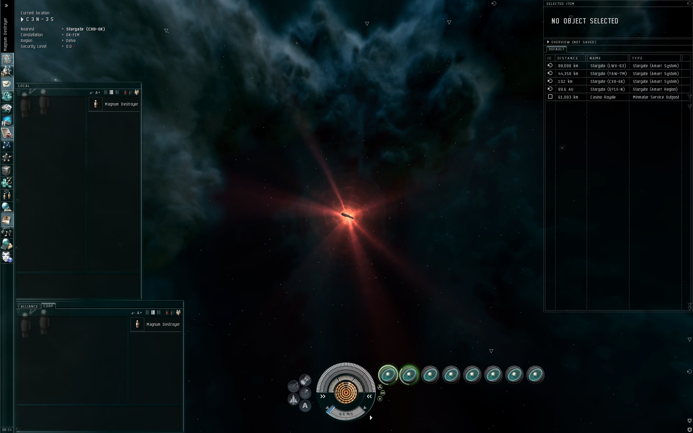Decrease Corp chat font size (a-)

coord(133,313)
